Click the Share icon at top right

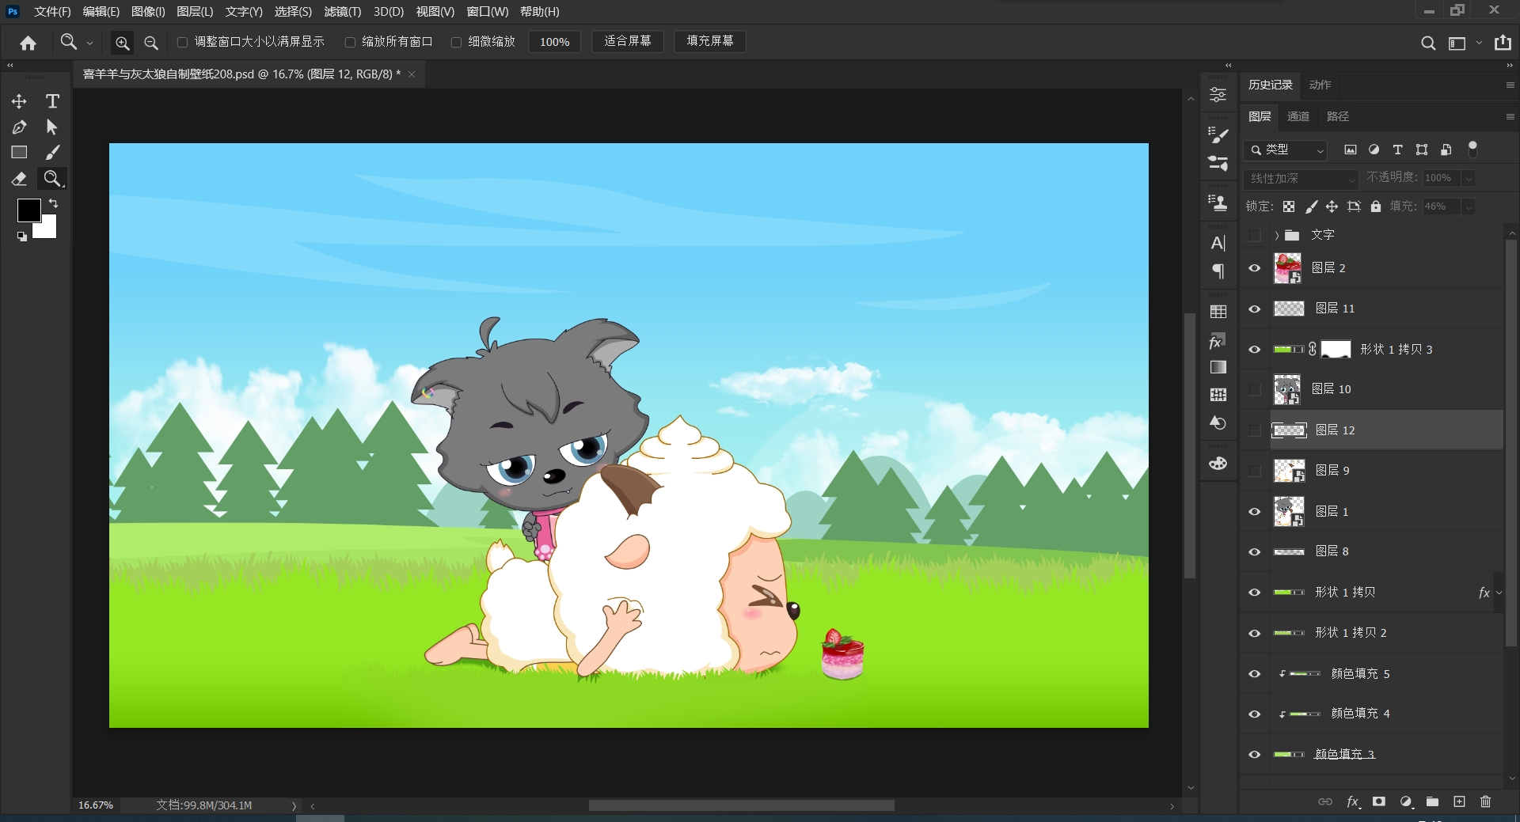point(1503,43)
